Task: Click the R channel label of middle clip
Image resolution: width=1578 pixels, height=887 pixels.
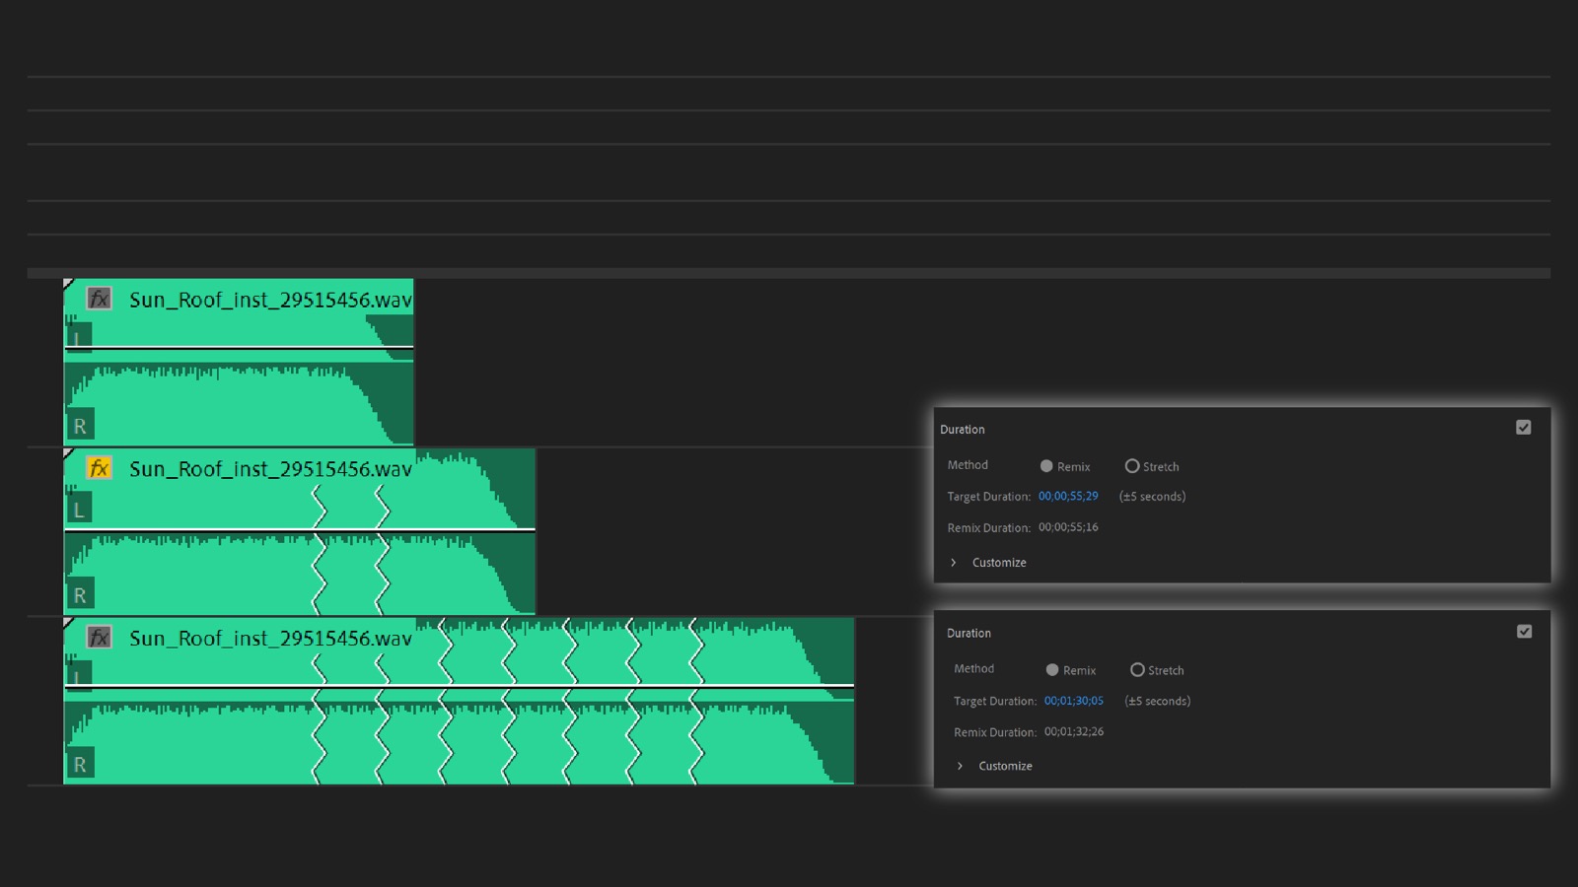Action: click(80, 595)
